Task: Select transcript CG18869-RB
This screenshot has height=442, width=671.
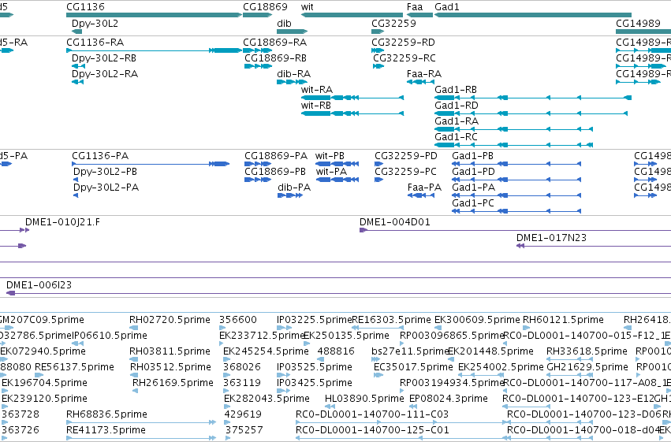Action: 276,58
